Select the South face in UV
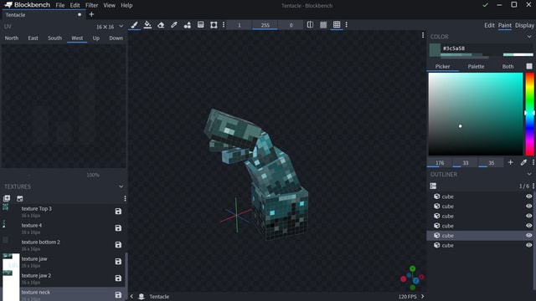This screenshot has height=301, width=536. coord(54,38)
